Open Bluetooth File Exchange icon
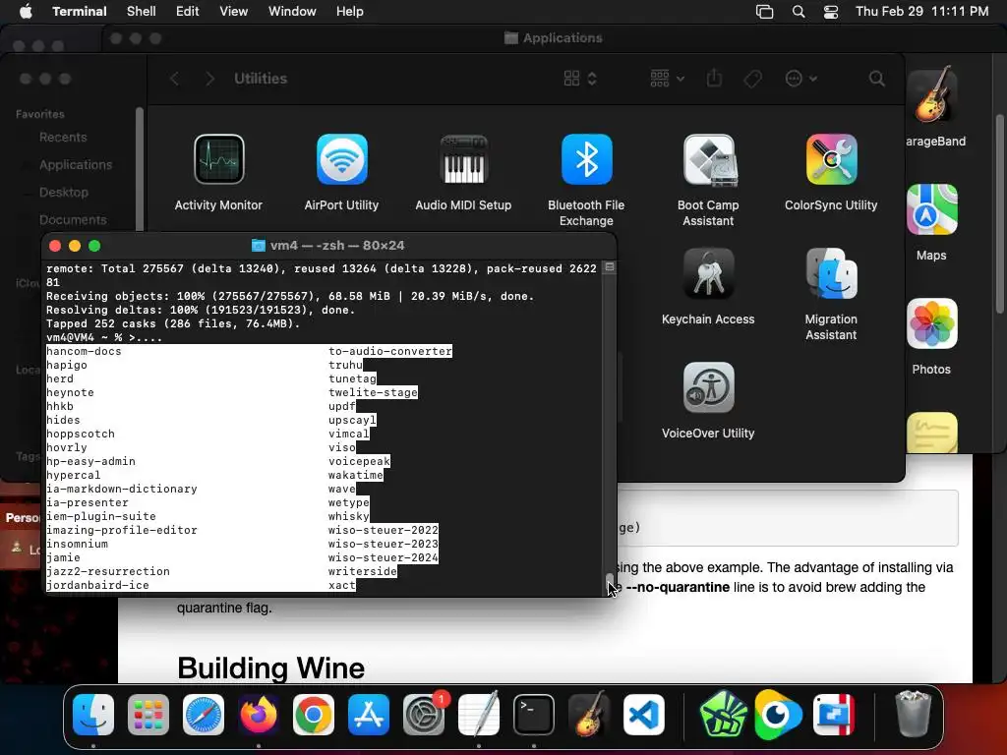The image size is (1007, 755). (586, 159)
